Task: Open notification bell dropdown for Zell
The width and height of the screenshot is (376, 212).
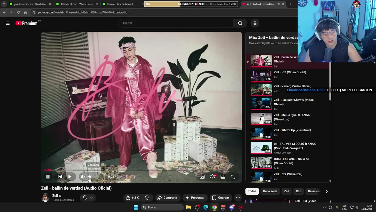Action: 88,198
